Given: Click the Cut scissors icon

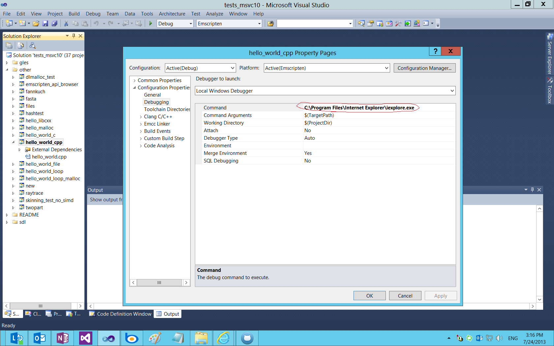Looking at the screenshot, I should pos(66,23).
